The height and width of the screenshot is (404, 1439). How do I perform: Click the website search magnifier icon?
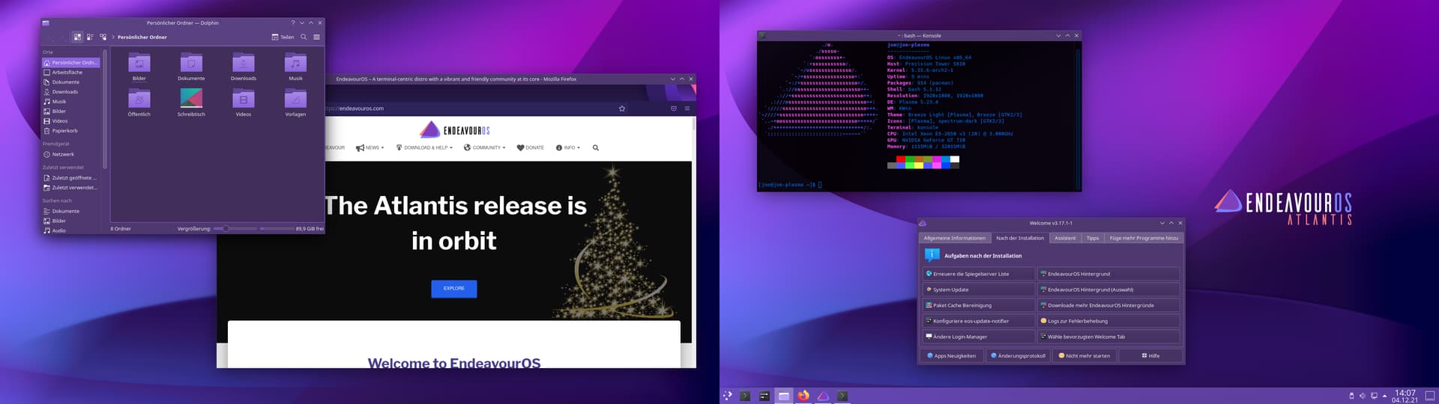click(x=596, y=147)
